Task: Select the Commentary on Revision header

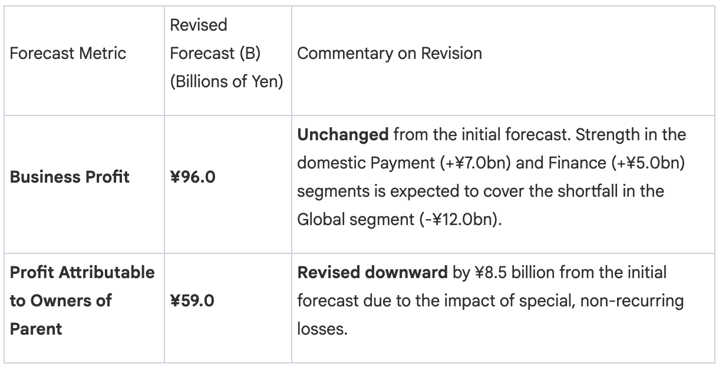Action: click(x=390, y=53)
